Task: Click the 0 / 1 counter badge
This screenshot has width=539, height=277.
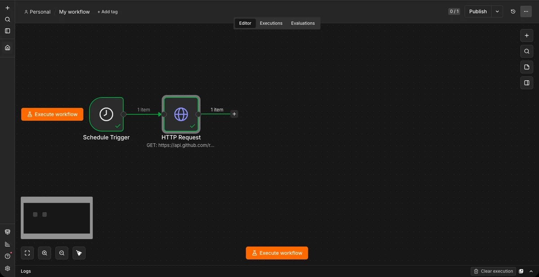Action: 454,12
